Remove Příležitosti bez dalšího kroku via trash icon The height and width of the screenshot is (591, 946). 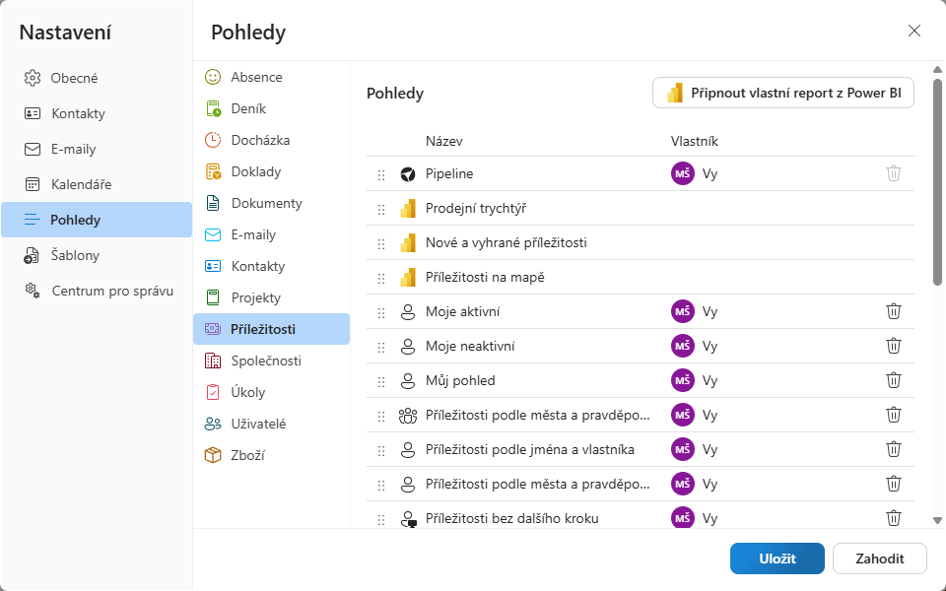(894, 518)
